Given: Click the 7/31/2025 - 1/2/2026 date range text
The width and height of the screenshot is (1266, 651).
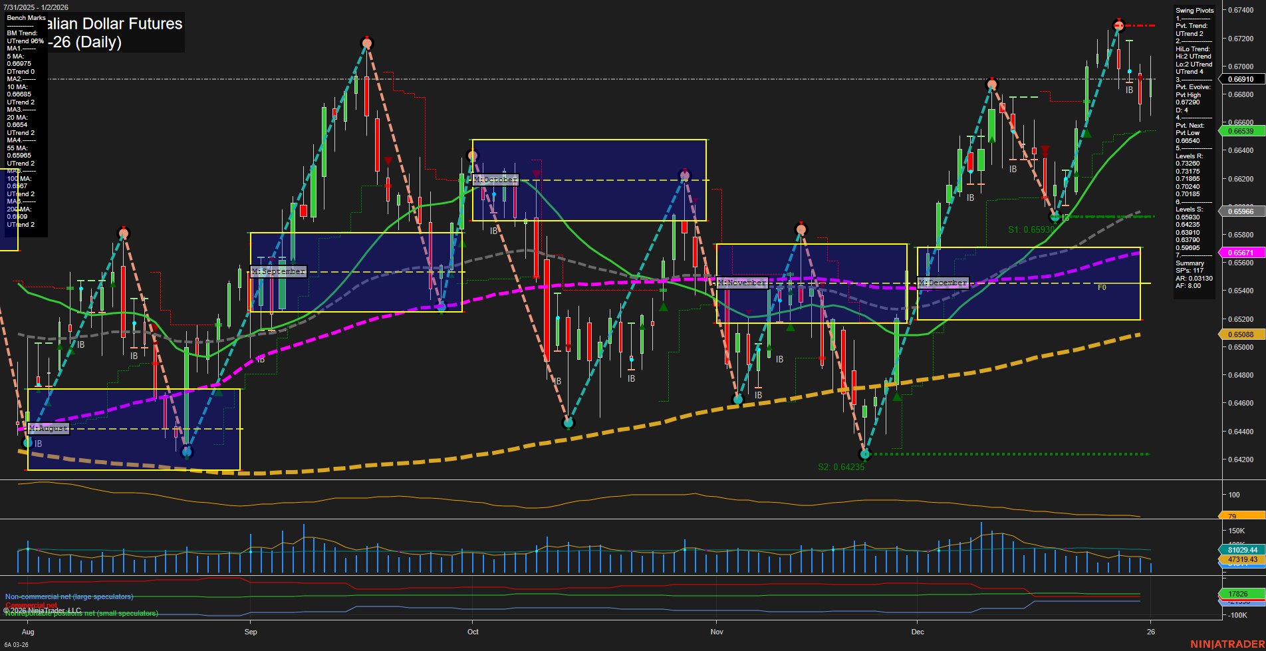Looking at the screenshot, I should click(x=37, y=7).
